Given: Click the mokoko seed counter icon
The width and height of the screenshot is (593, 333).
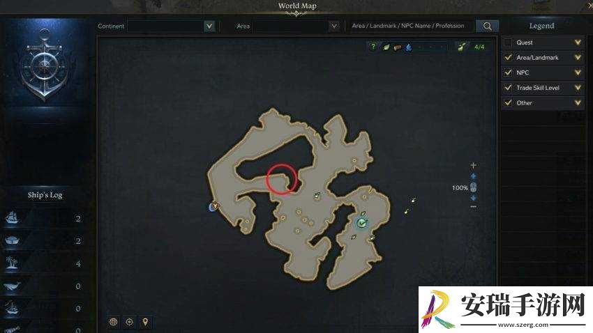Looking at the screenshot, I should [462, 47].
